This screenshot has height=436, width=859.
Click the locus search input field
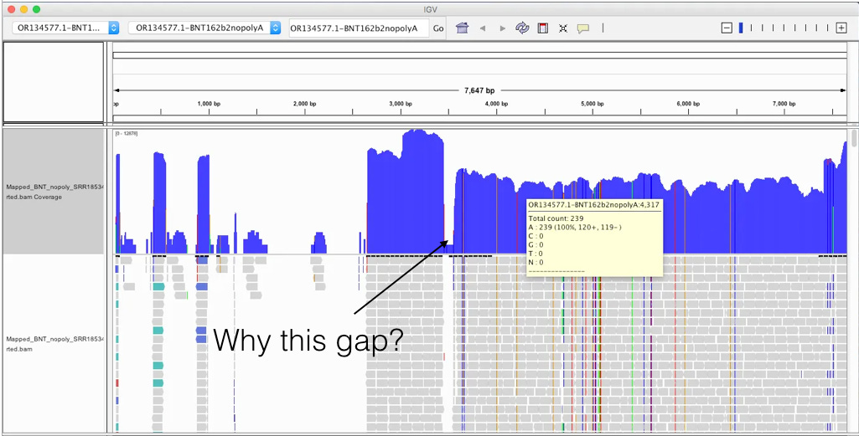point(360,28)
